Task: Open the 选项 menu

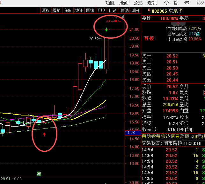Action: [152, 3]
